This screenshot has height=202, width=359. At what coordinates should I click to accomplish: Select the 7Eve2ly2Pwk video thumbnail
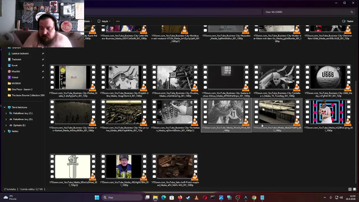tap(226, 116)
